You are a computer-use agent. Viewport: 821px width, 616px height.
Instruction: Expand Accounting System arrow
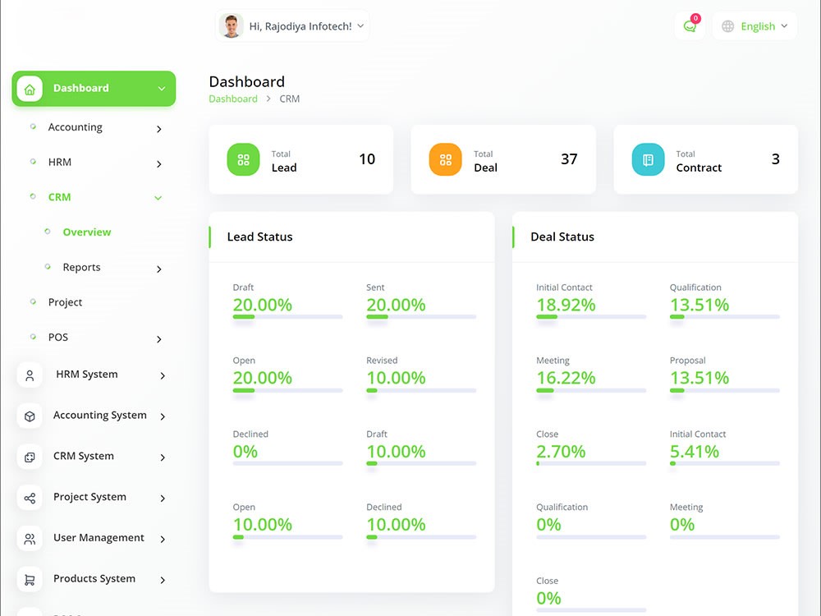click(163, 416)
